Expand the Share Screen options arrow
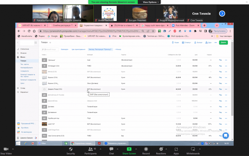Viewport: 249px width, 156px height. [136, 149]
